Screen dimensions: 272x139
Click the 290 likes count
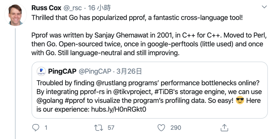point(176,128)
